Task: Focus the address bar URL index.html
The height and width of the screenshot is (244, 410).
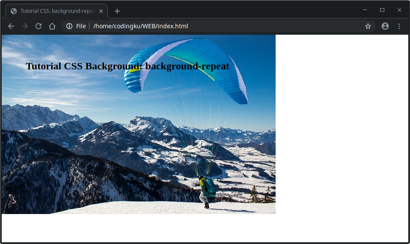Action: [141, 26]
